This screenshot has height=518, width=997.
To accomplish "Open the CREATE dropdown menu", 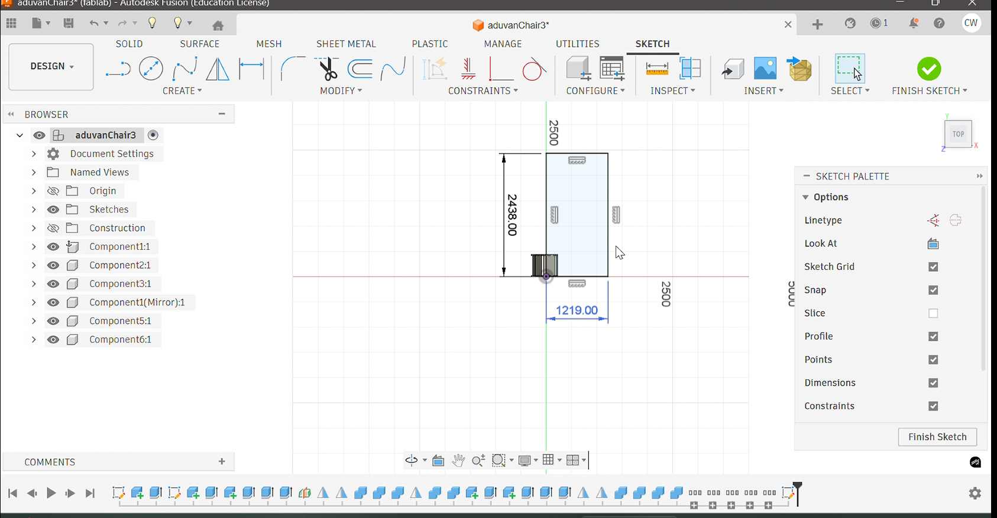I will tap(182, 91).
